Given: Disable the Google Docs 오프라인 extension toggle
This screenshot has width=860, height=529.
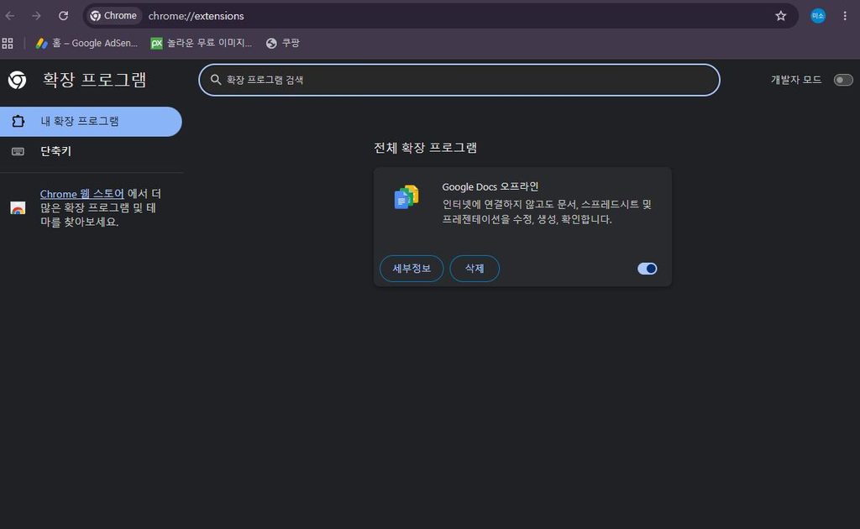Looking at the screenshot, I should tap(647, 269).
